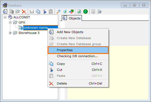Click the database refresh toolbar icon beside magnifier
Screen dimensions: 151x102
(x=65, y=11)
